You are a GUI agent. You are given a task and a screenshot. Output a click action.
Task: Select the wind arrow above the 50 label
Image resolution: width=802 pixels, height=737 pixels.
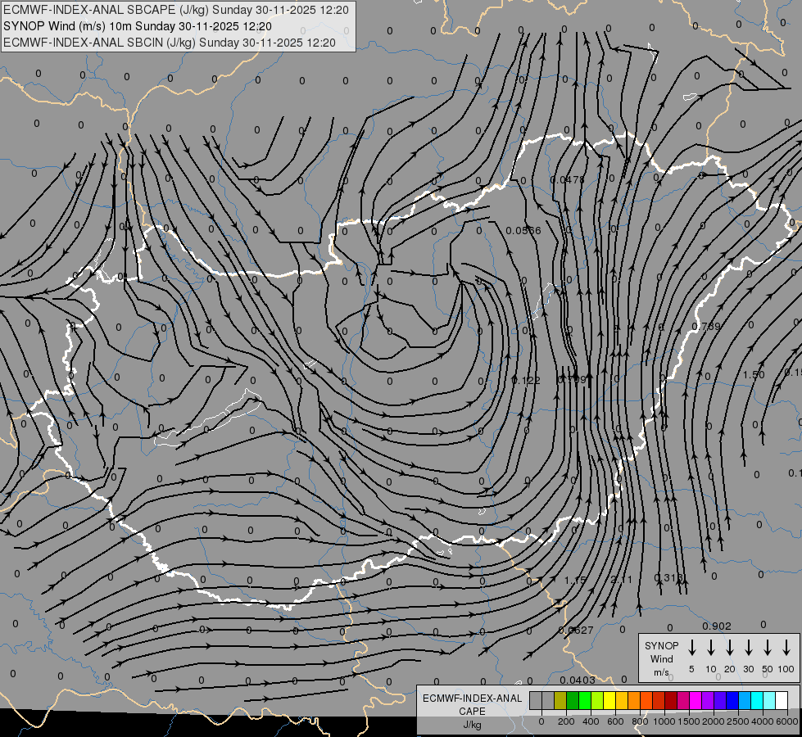[x=768, y=648]
